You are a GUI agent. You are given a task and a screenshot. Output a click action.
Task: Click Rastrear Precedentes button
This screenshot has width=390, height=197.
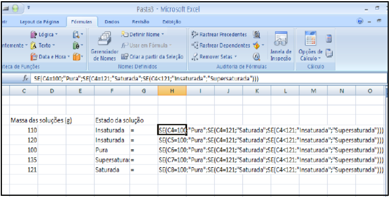[219, 35]
